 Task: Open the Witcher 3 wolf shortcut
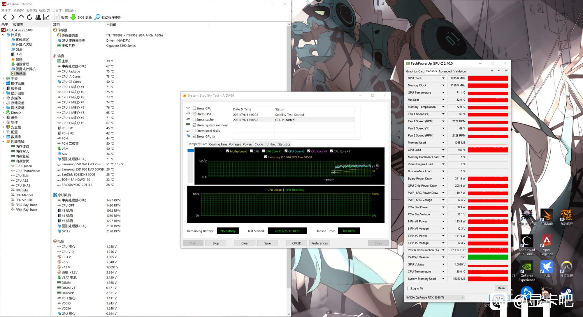(x=527, y=217)
